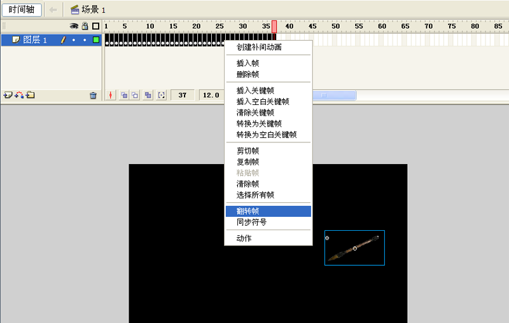This screenshot has height=323, width=509.
Task: Click the timeline panel gripper handle
Action: pos(4,26)
